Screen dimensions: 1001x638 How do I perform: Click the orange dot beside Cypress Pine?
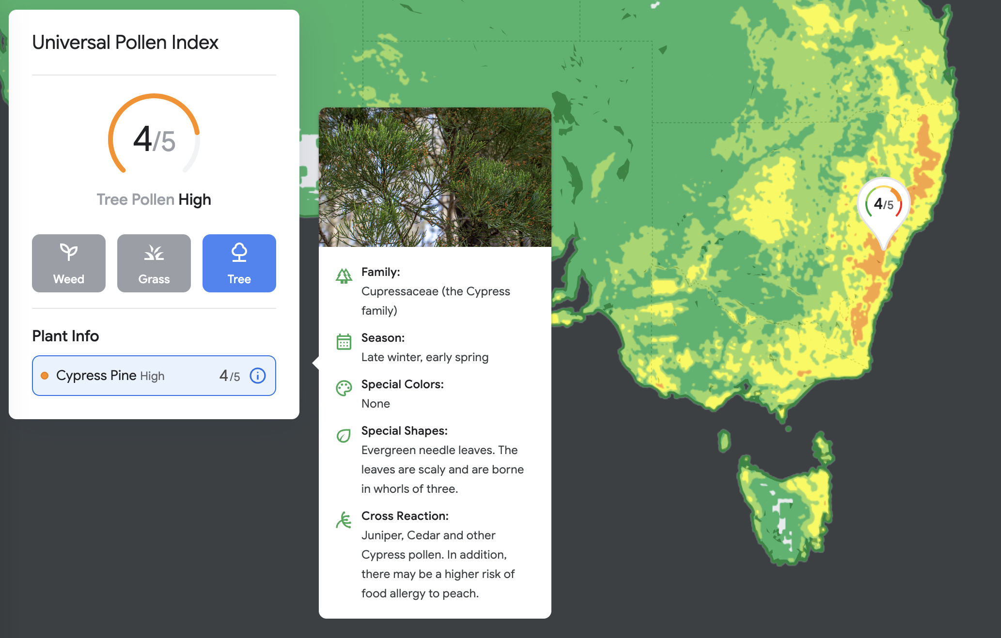click(45, 376)
